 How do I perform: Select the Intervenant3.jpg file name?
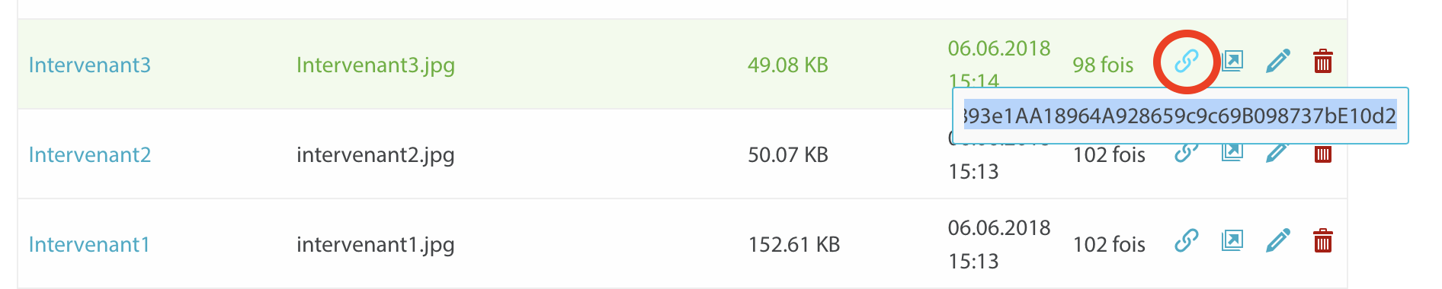376,66
